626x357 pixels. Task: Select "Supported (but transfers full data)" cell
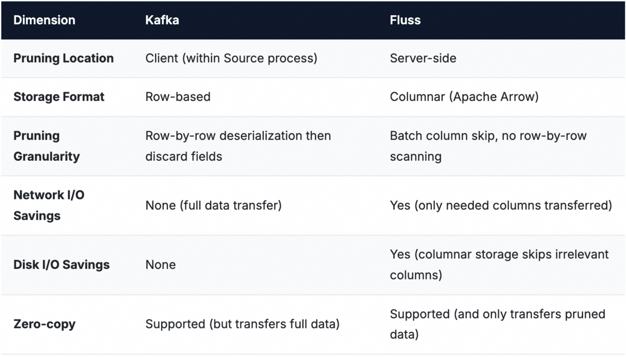pyautogui.click(x=242, y=324)
